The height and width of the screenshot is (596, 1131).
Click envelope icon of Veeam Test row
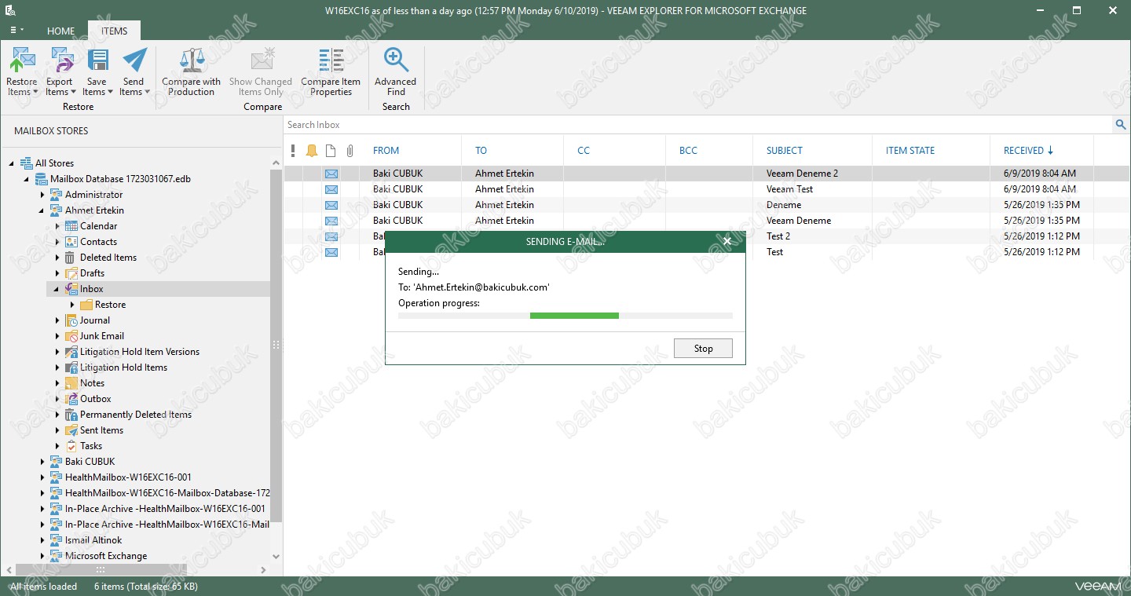pyautogui.click(x=331, y=189)
